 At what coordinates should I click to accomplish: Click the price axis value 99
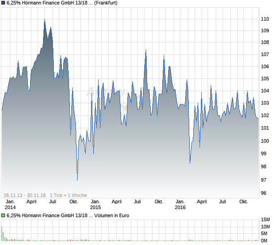[x=264, y=153]
